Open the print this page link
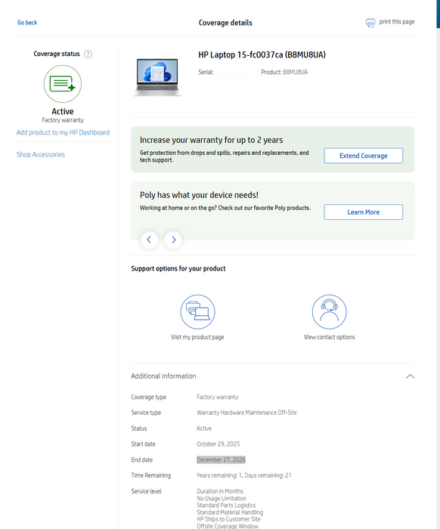 click(x=397, y=22)
